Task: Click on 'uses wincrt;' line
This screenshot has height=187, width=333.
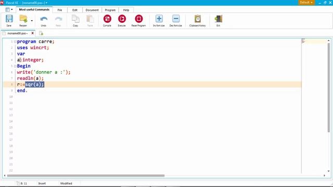Action: tap(33, 48)
